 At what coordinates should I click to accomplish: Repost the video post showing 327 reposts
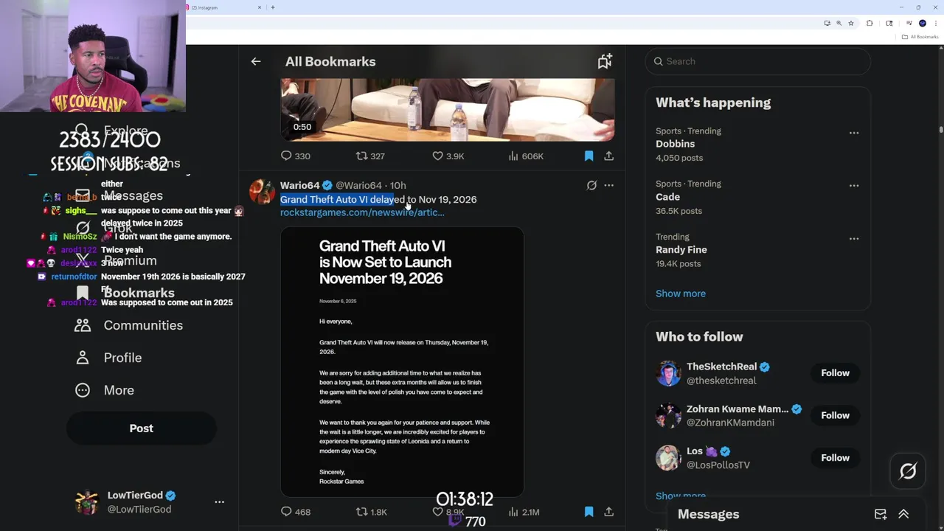pyautogui.click(x=370, y=156)
